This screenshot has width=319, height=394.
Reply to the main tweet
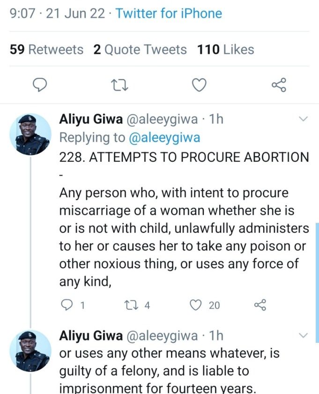click(41, 84)
